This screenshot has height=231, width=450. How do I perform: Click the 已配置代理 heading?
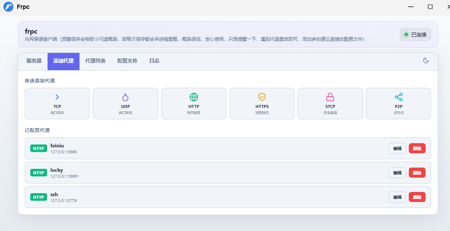37,130
